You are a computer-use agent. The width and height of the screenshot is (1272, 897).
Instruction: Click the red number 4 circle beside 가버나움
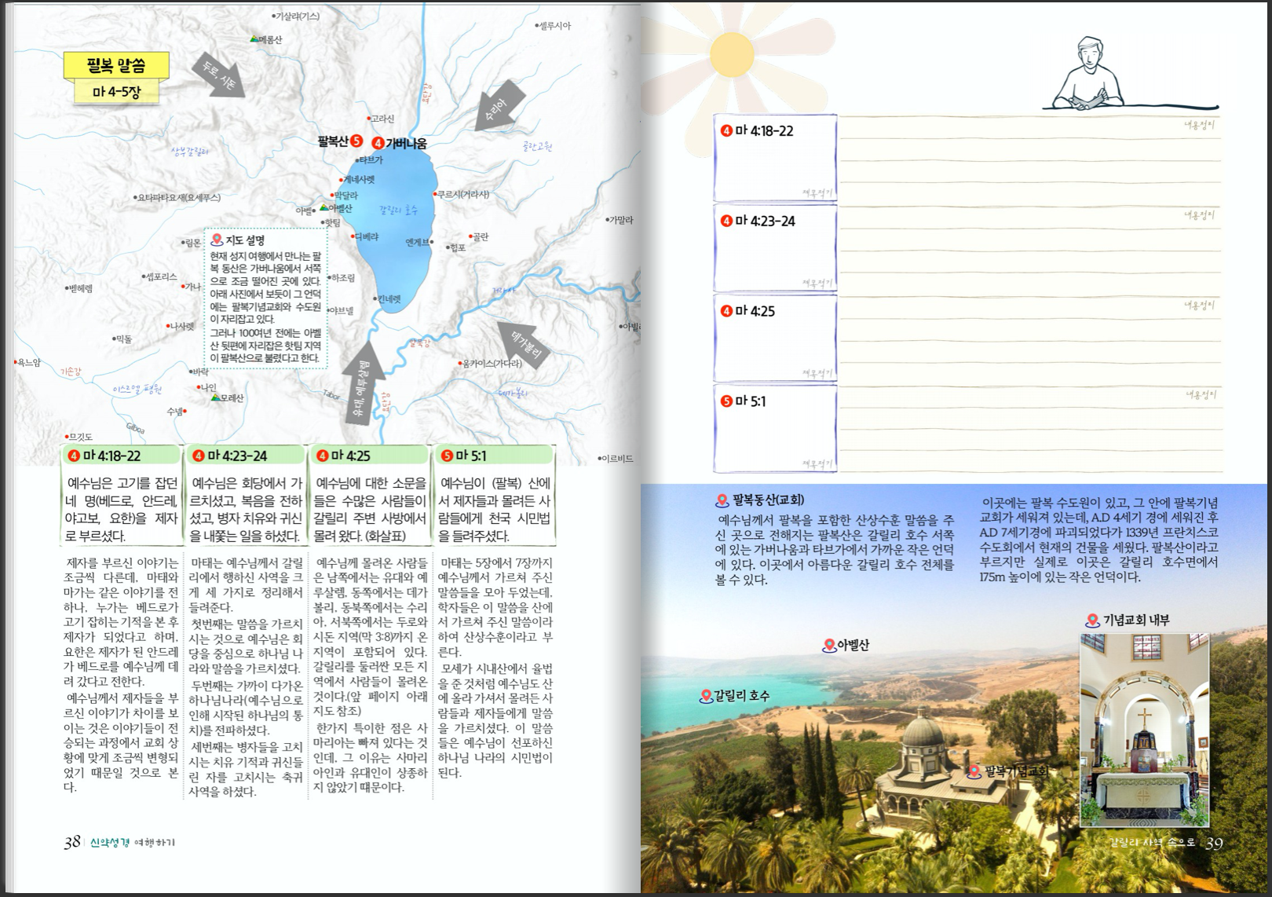pos(378,143)
